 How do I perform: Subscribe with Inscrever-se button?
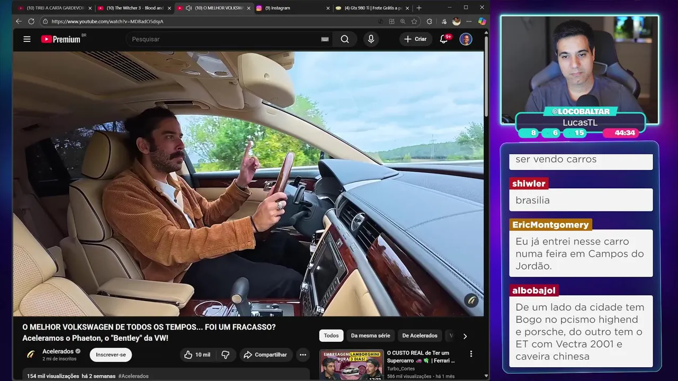coord(111,355)
